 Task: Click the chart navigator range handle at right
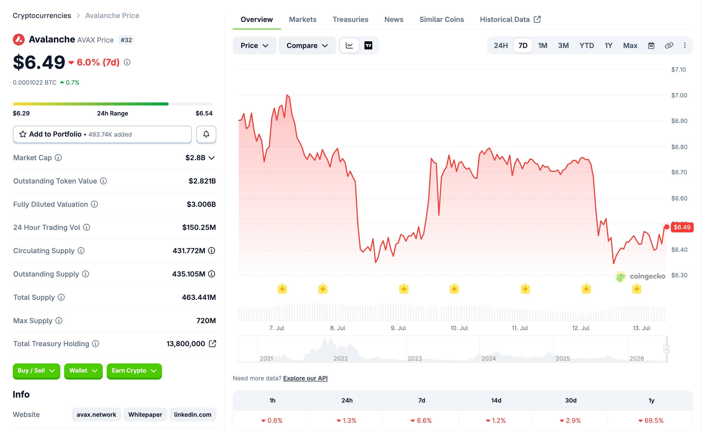pyautogui.click(x=667, y=349)
